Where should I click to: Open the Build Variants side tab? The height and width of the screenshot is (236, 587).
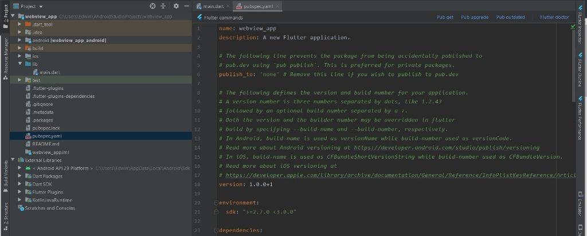[5, 176]
